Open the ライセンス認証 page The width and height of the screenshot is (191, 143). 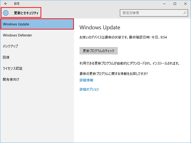pos(13,68)
